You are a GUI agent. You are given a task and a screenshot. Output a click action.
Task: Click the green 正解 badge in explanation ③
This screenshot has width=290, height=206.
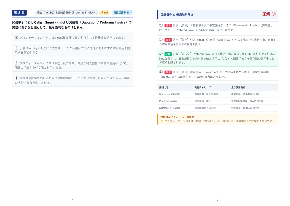coord(168,54)
